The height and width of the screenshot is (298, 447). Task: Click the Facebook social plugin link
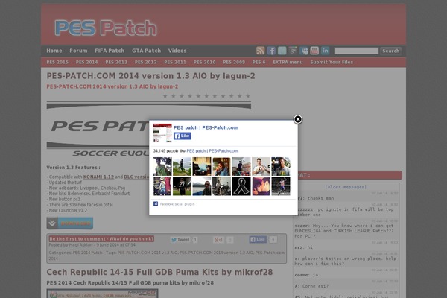177,204
